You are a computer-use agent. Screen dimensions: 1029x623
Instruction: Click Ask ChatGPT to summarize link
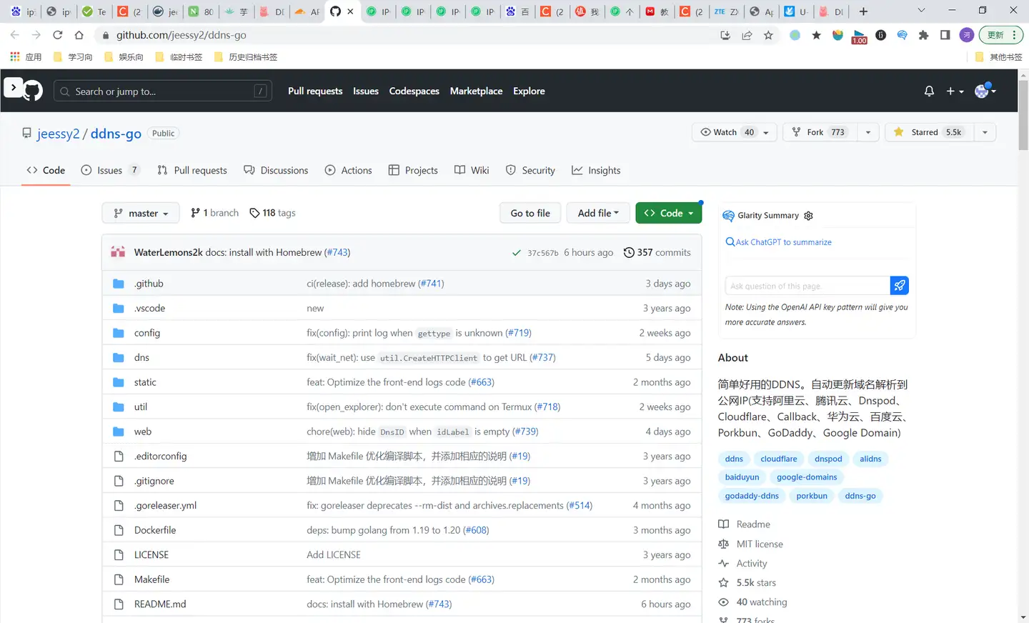click(779, 242)
